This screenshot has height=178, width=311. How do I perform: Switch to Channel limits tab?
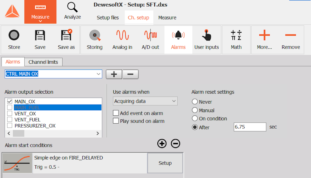(43, 62)
